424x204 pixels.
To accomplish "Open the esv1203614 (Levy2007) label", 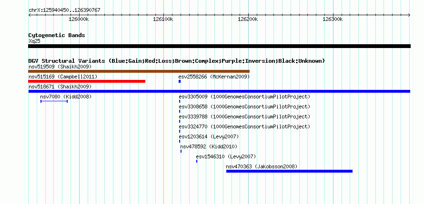I will pos(209,136).
